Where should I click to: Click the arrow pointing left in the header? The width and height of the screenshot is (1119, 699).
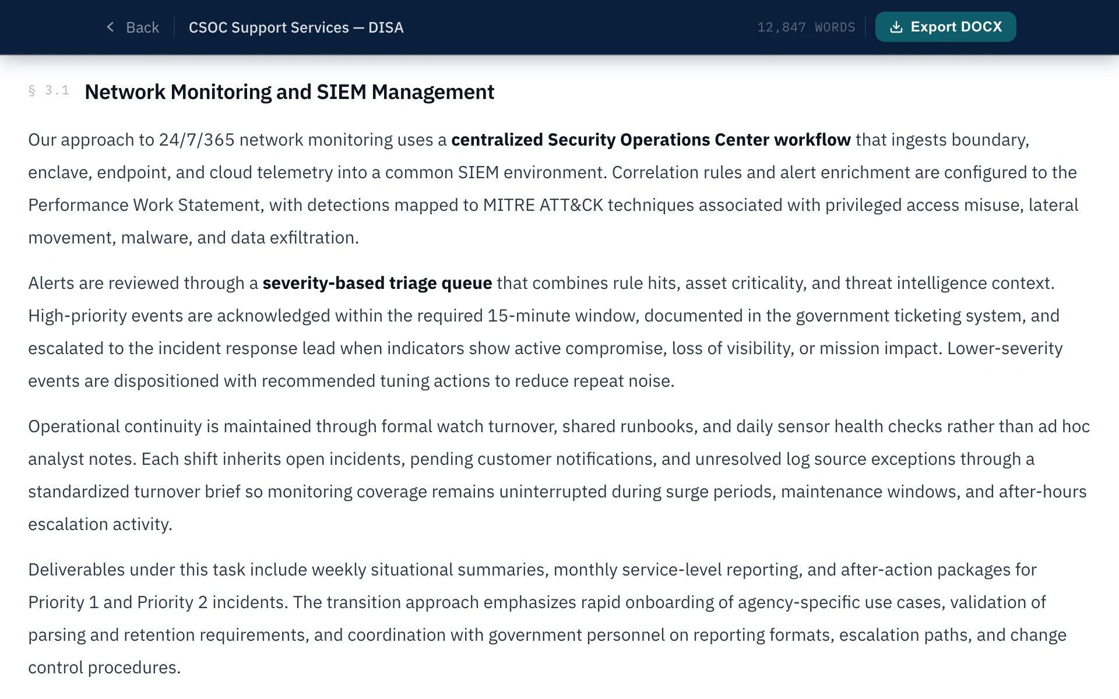tap(110, 27)
